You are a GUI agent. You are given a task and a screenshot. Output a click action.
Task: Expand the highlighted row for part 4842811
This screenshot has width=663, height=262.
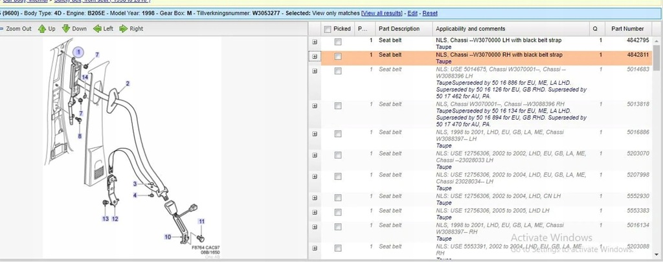(315, 57)
